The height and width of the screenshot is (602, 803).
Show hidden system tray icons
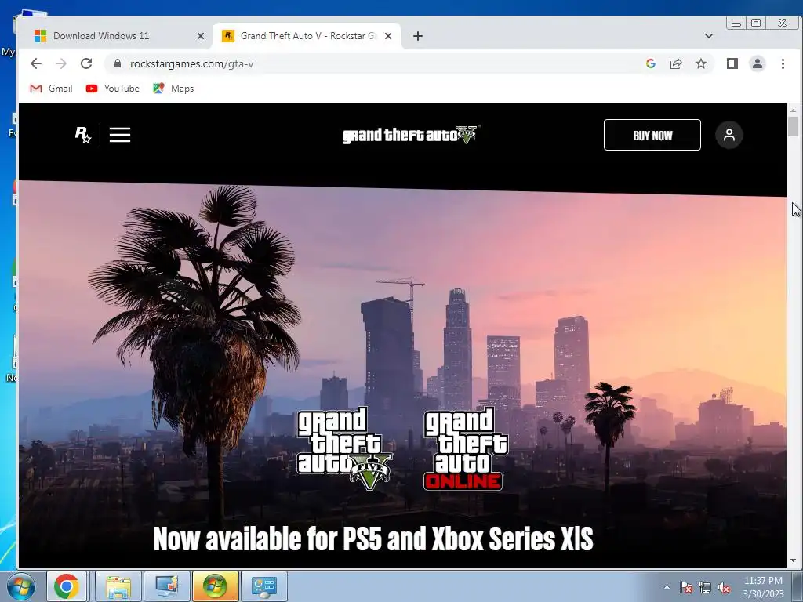[x=667, y=587]
